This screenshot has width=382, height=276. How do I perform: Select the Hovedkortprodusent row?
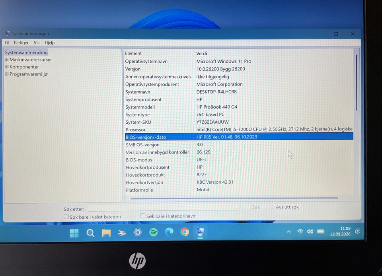click(x=239, y=167)
